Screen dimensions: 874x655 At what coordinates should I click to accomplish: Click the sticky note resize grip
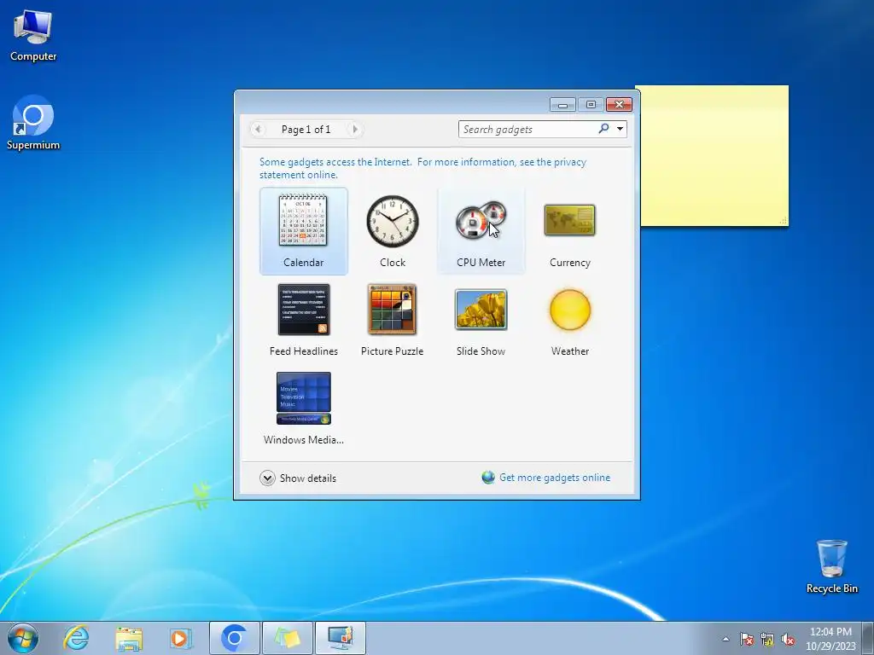click(784, 221)
